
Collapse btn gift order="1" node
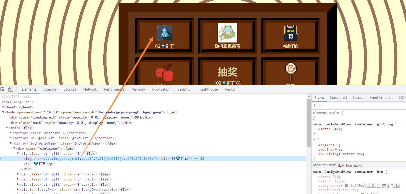[x=18, y=153]
